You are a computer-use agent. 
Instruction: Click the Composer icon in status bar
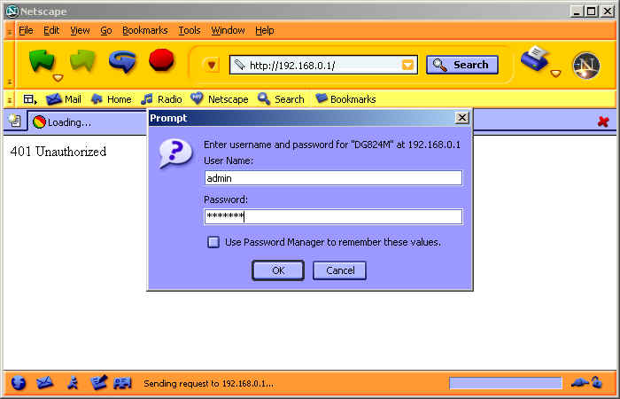pyautogui.click(x=98, y=383)
